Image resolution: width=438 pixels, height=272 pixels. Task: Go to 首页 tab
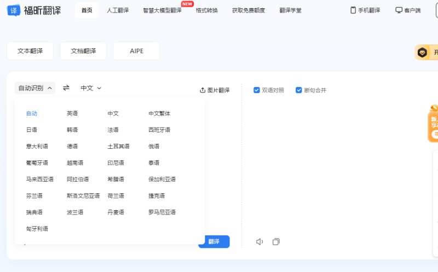(87, 10)
